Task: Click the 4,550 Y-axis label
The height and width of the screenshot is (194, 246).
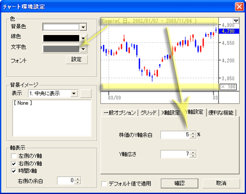Action: pyautogui.click(x=228, y=43)
